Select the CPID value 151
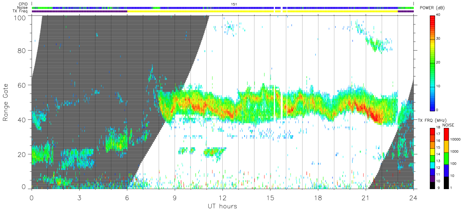The image size is (465, 214). [234, 4]
